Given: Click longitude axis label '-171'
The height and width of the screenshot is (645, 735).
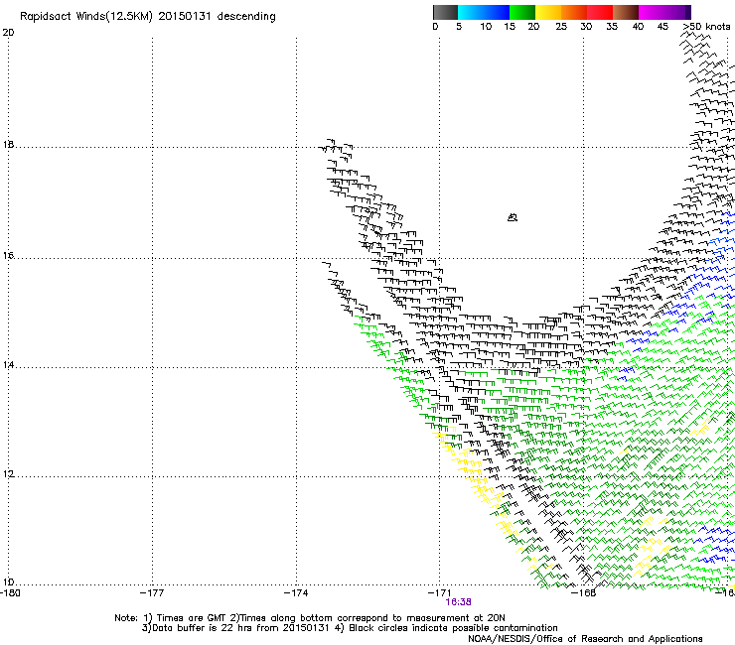Looking at the screenshot, I should pyautogui.click(x=440, y=593).
